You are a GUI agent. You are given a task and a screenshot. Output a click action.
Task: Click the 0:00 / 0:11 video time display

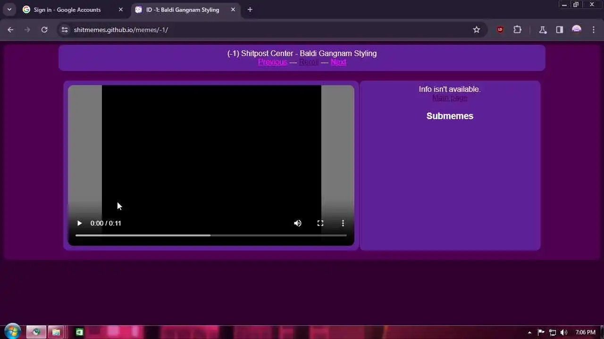pyautogui.click(x=106, y=223)
